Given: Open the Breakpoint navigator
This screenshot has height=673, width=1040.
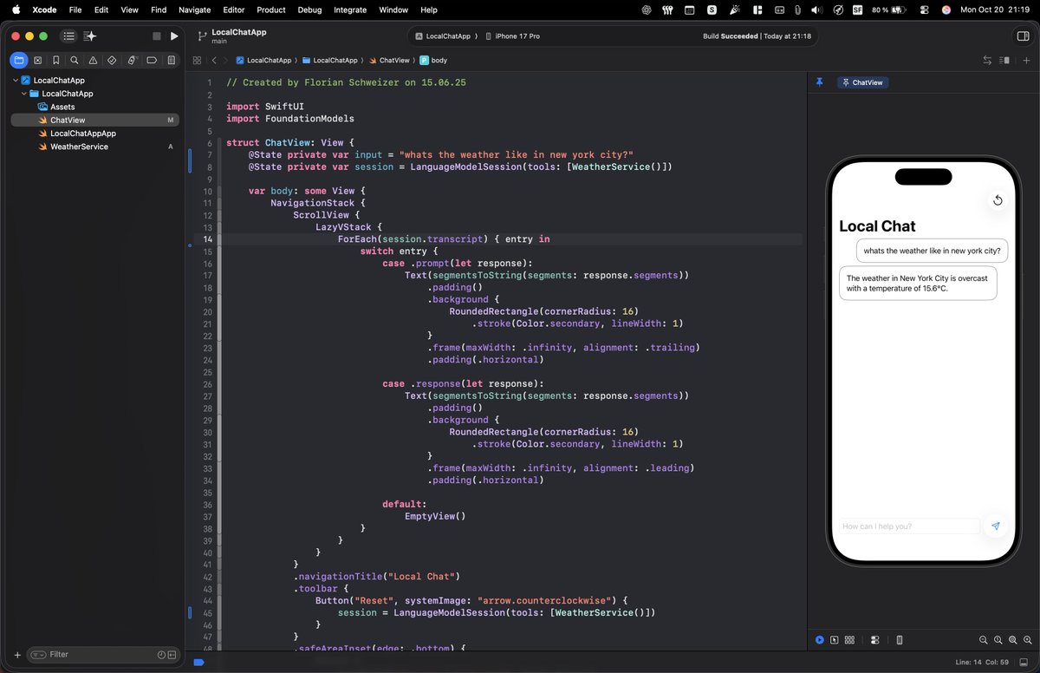Looking at the screenshot, I should 152,61.
